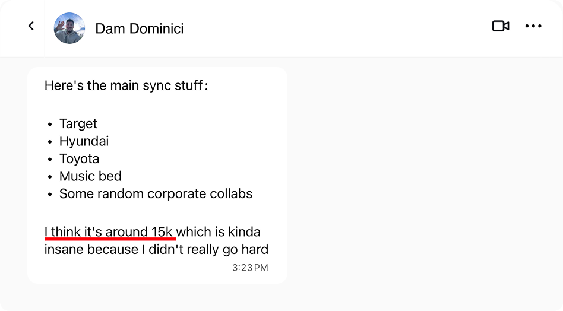Click the "Hyundai" bullet item

(84, 141)
